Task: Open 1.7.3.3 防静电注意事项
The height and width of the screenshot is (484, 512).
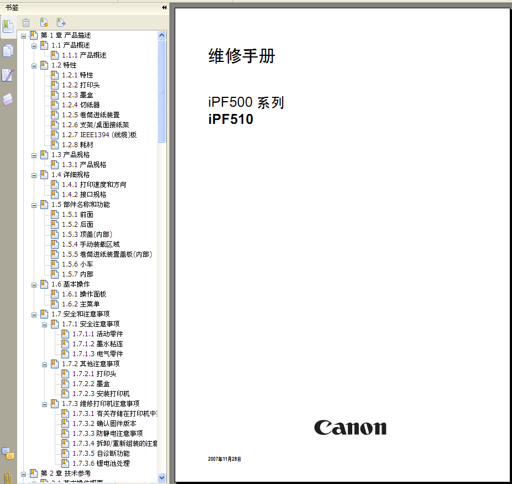Action: (x=108, y=433)
